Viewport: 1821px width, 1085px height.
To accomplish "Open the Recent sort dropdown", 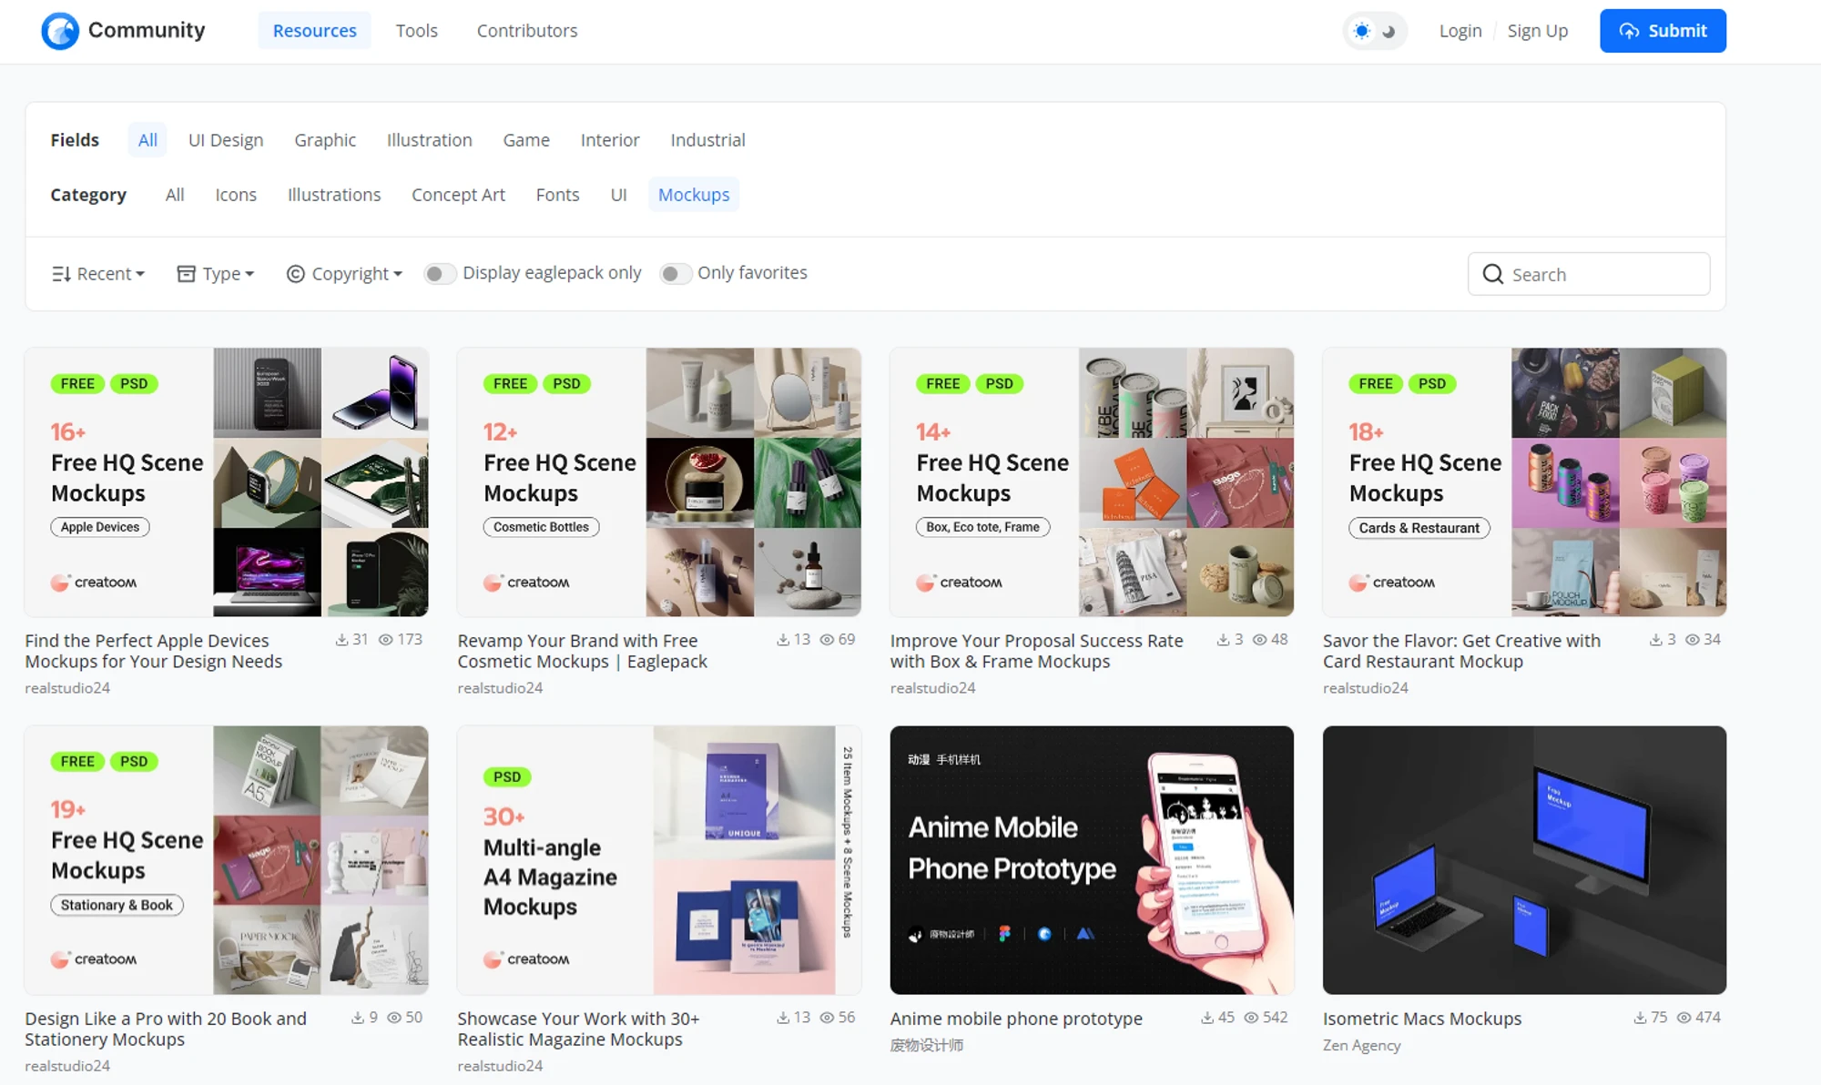I will coord(98,274).
